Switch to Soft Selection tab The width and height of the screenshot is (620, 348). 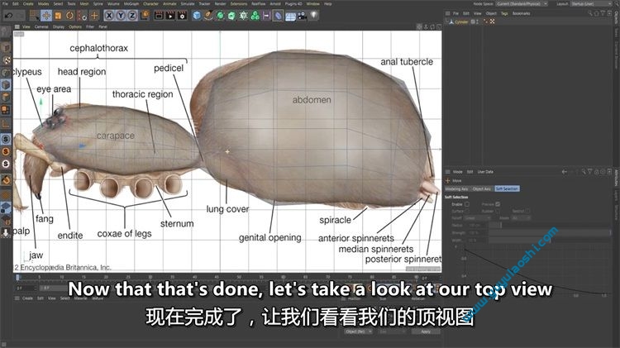[507, 189]
